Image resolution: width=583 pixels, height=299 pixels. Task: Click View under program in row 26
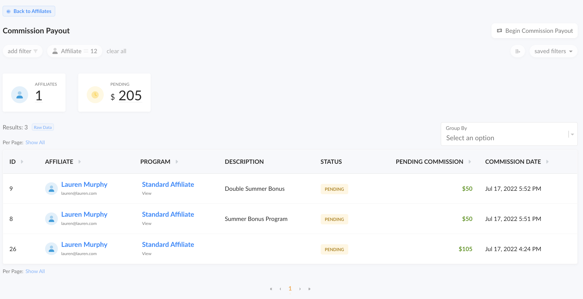pyautogui.click(x=147, y=254)
